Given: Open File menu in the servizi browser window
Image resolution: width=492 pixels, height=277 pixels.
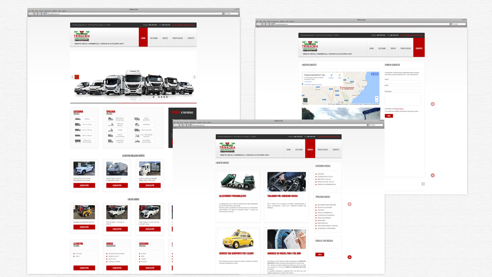Looking at the screenshot, I should point(175,123).
